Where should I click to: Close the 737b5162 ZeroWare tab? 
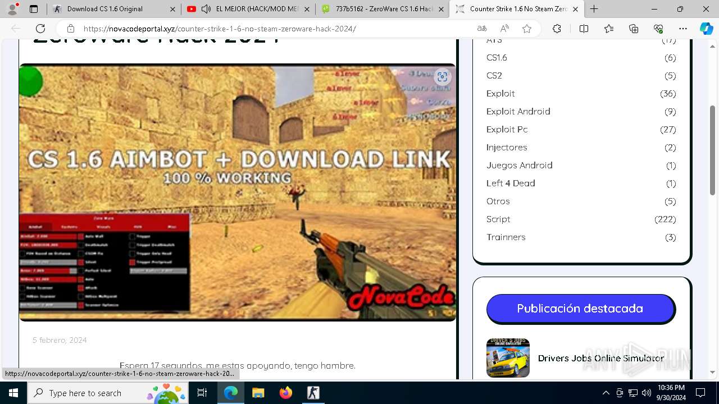click(x=441, y=9)
